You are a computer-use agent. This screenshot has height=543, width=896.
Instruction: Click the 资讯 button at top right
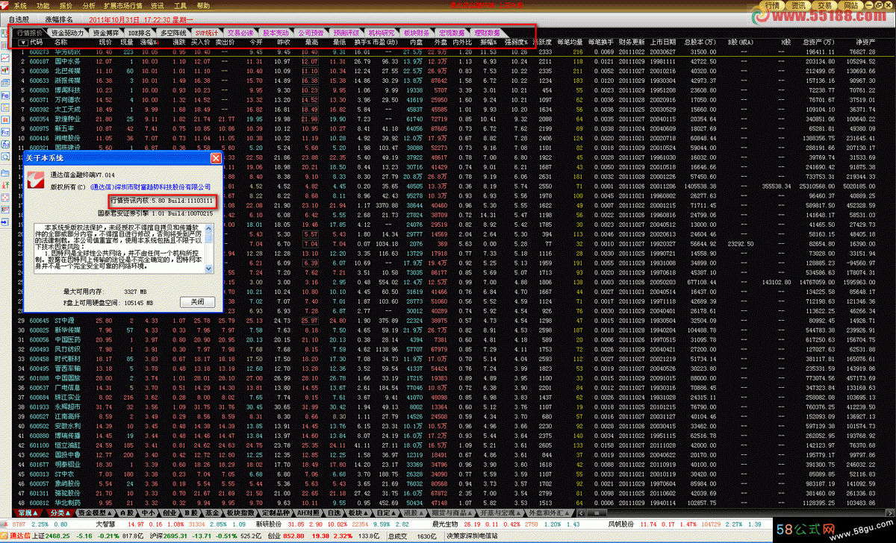tap(799, 6)
